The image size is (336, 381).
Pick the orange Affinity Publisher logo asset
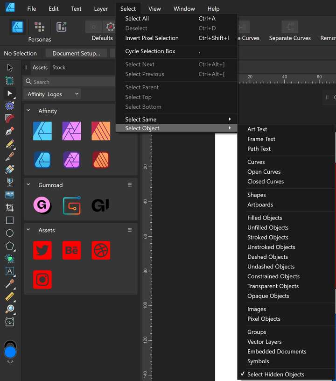tap(101, 131)
